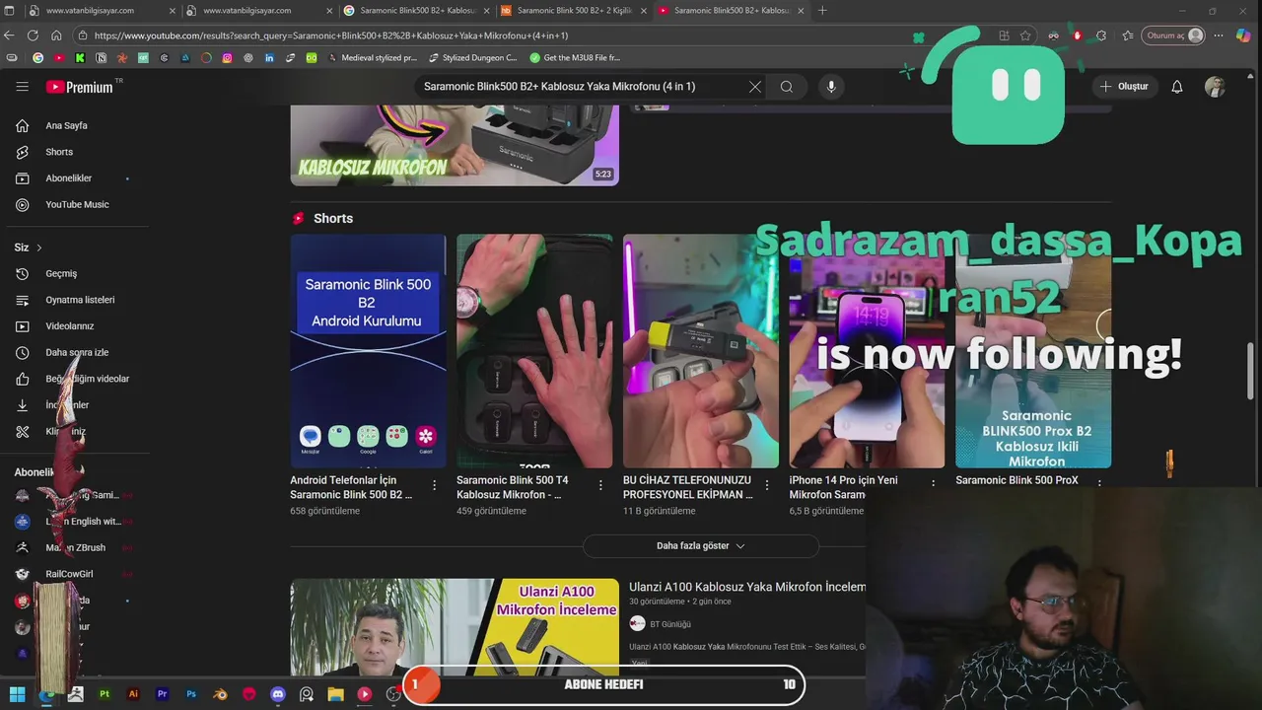Open the account avatar menu
This screenshot has width=1262, height=710.
coord(1215,87)
